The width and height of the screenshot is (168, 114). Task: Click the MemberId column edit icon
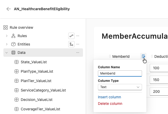(x=143, y=56)
